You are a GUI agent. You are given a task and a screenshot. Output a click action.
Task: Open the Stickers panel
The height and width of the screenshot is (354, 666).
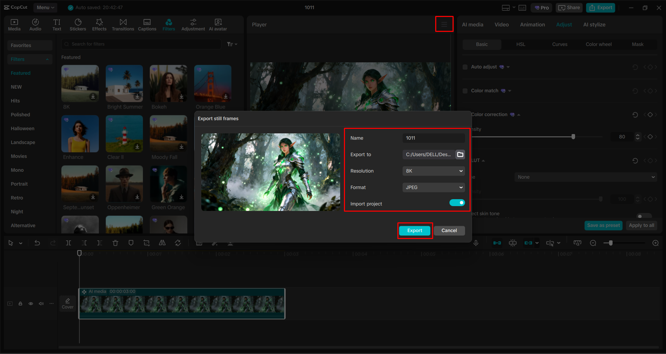click(78, 24)
